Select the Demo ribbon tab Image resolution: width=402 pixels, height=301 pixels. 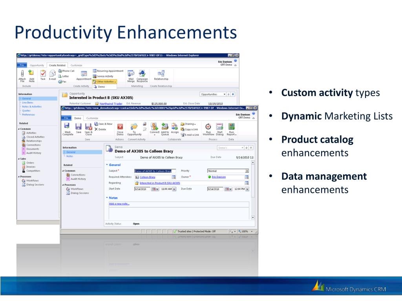78,118
